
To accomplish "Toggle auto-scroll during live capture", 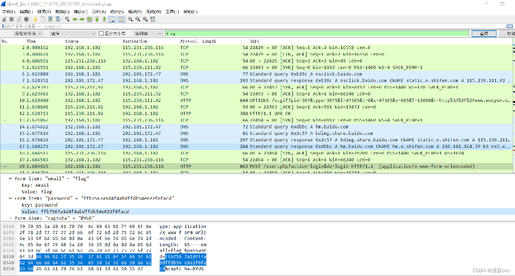I will (x=112, y=19).
